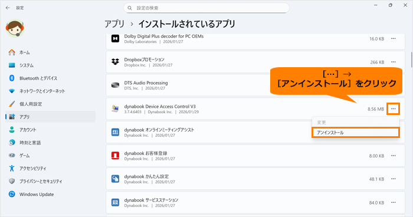
Task: Select the System monitor icon
Action: (12, 65)
